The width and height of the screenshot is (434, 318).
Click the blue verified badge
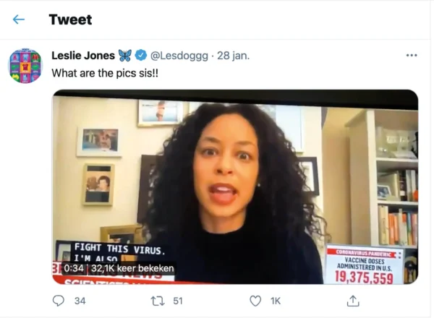click(x=141, y=56)
